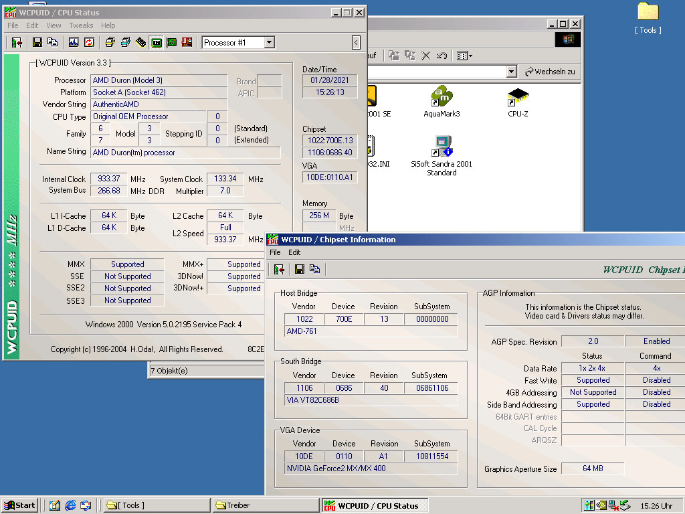Open the Edit menu in Chipset Information
Image resolution: width=685 pixels, height=514 pixels.
[294, 252]
